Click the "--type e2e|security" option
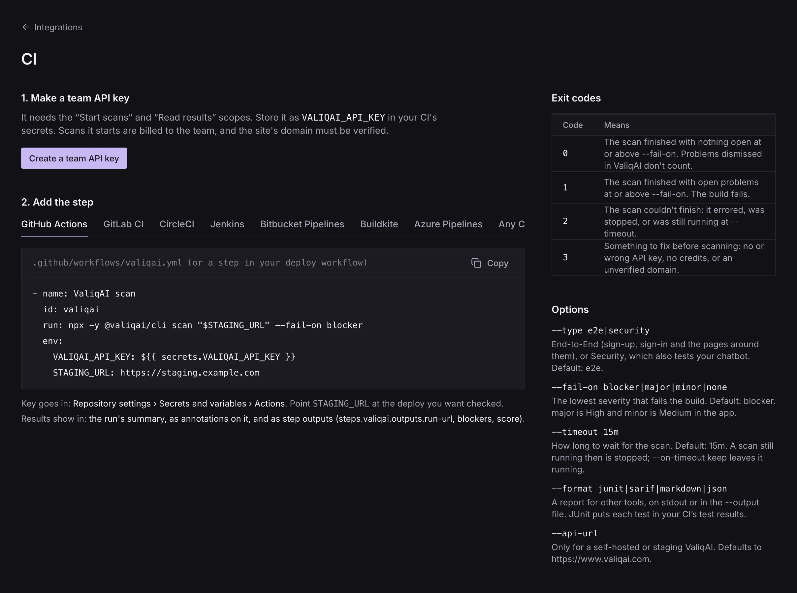Screen dimensions: 797x593 [600, 331]
